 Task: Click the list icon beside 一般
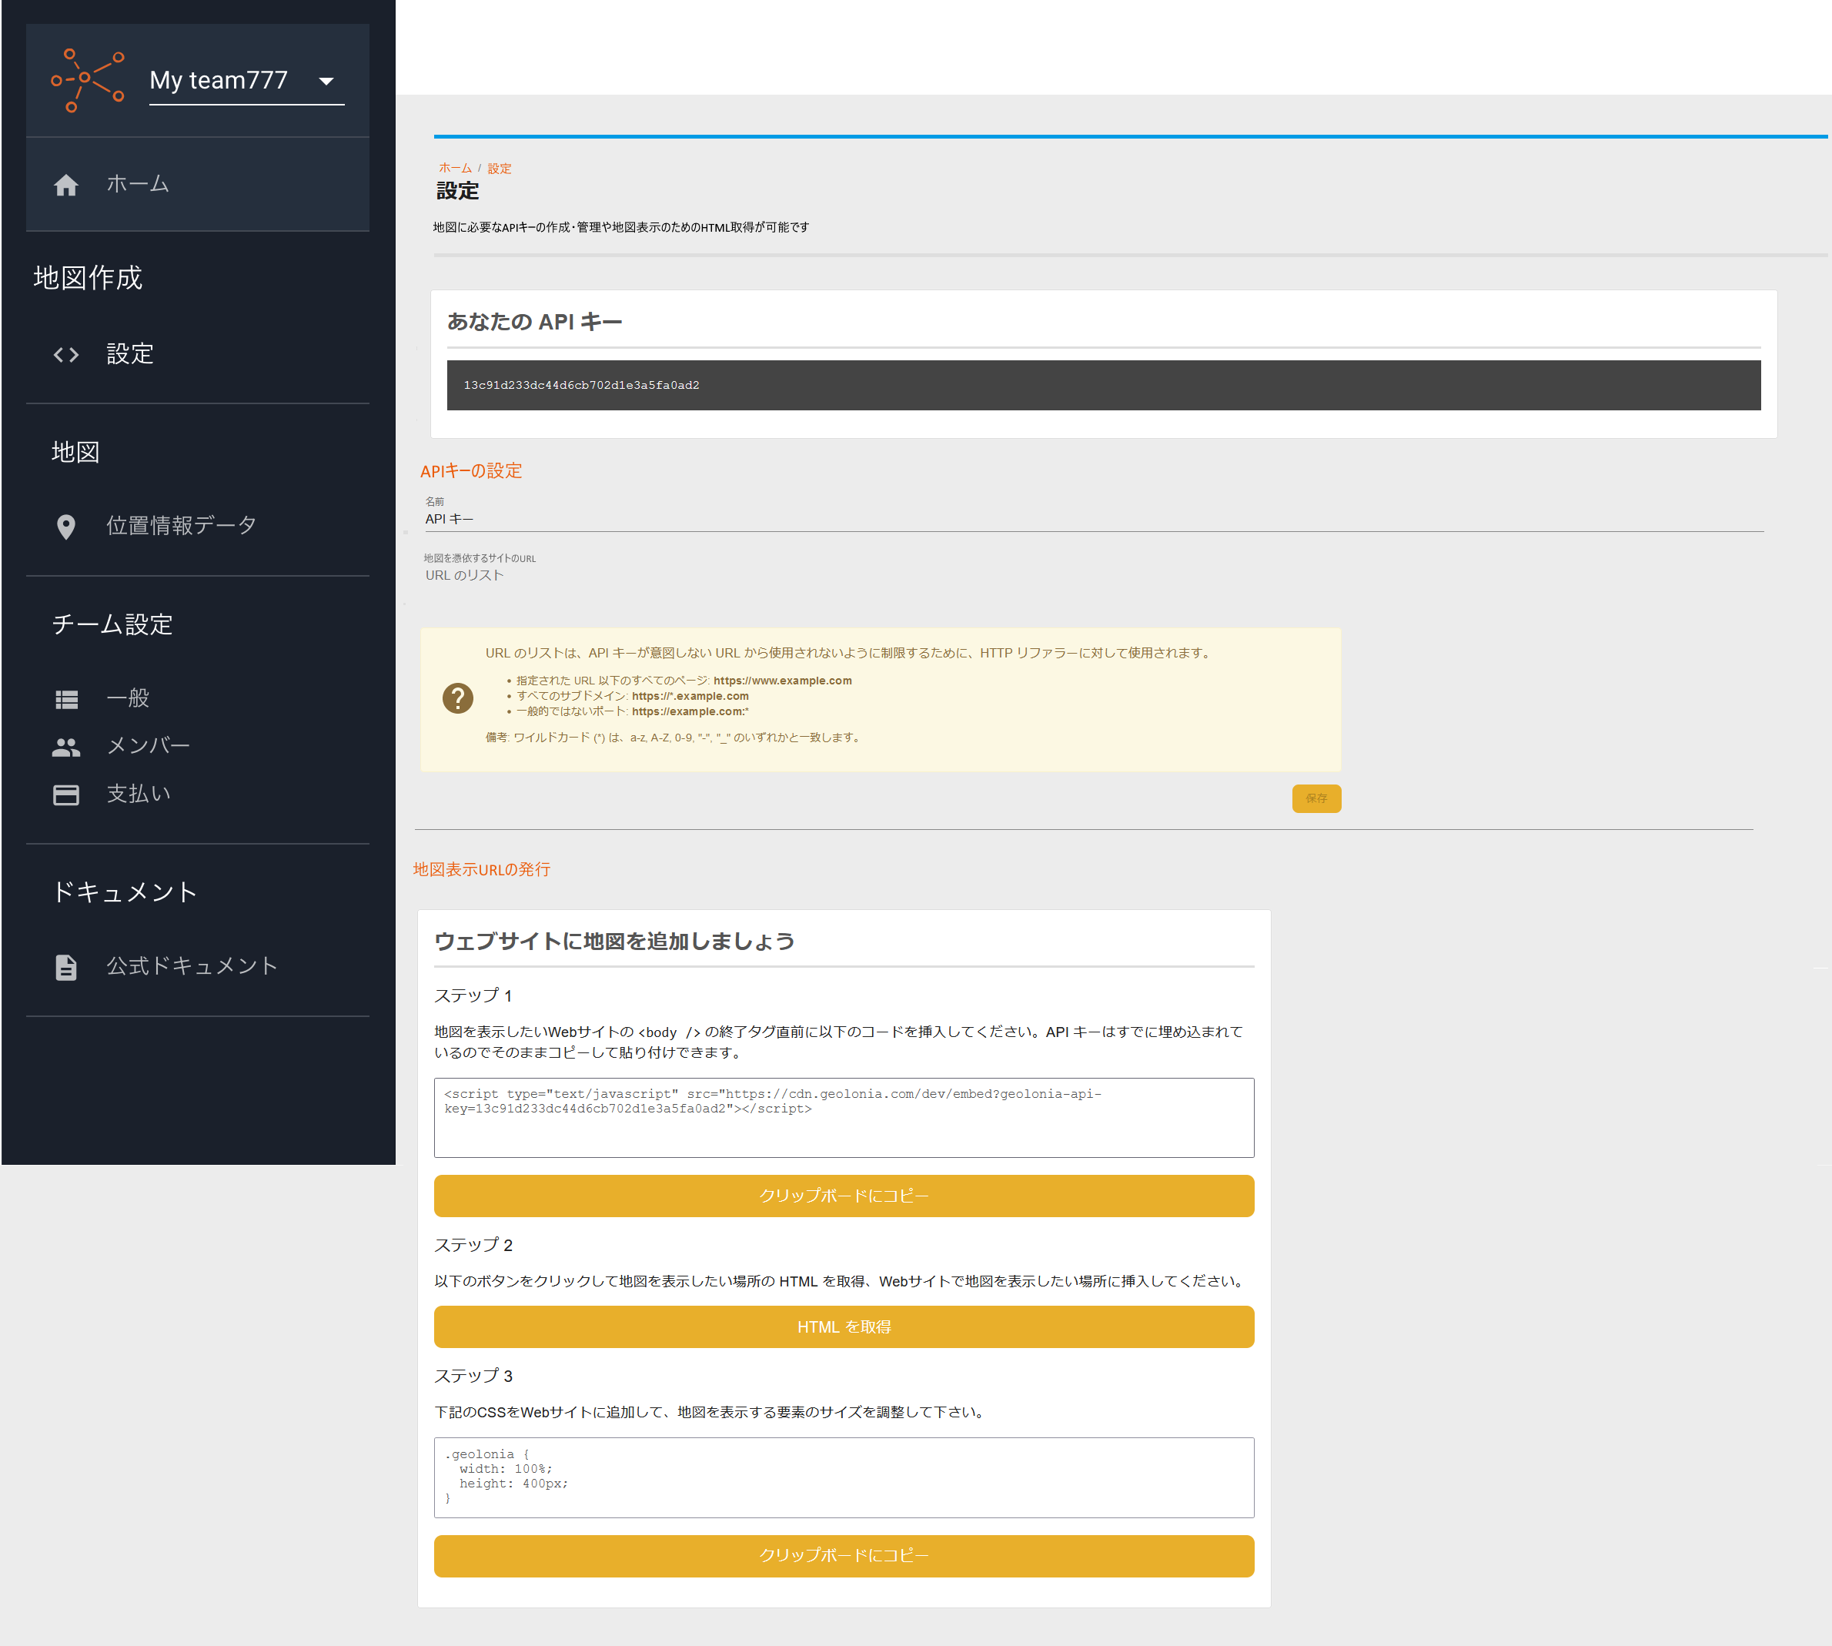66,698
